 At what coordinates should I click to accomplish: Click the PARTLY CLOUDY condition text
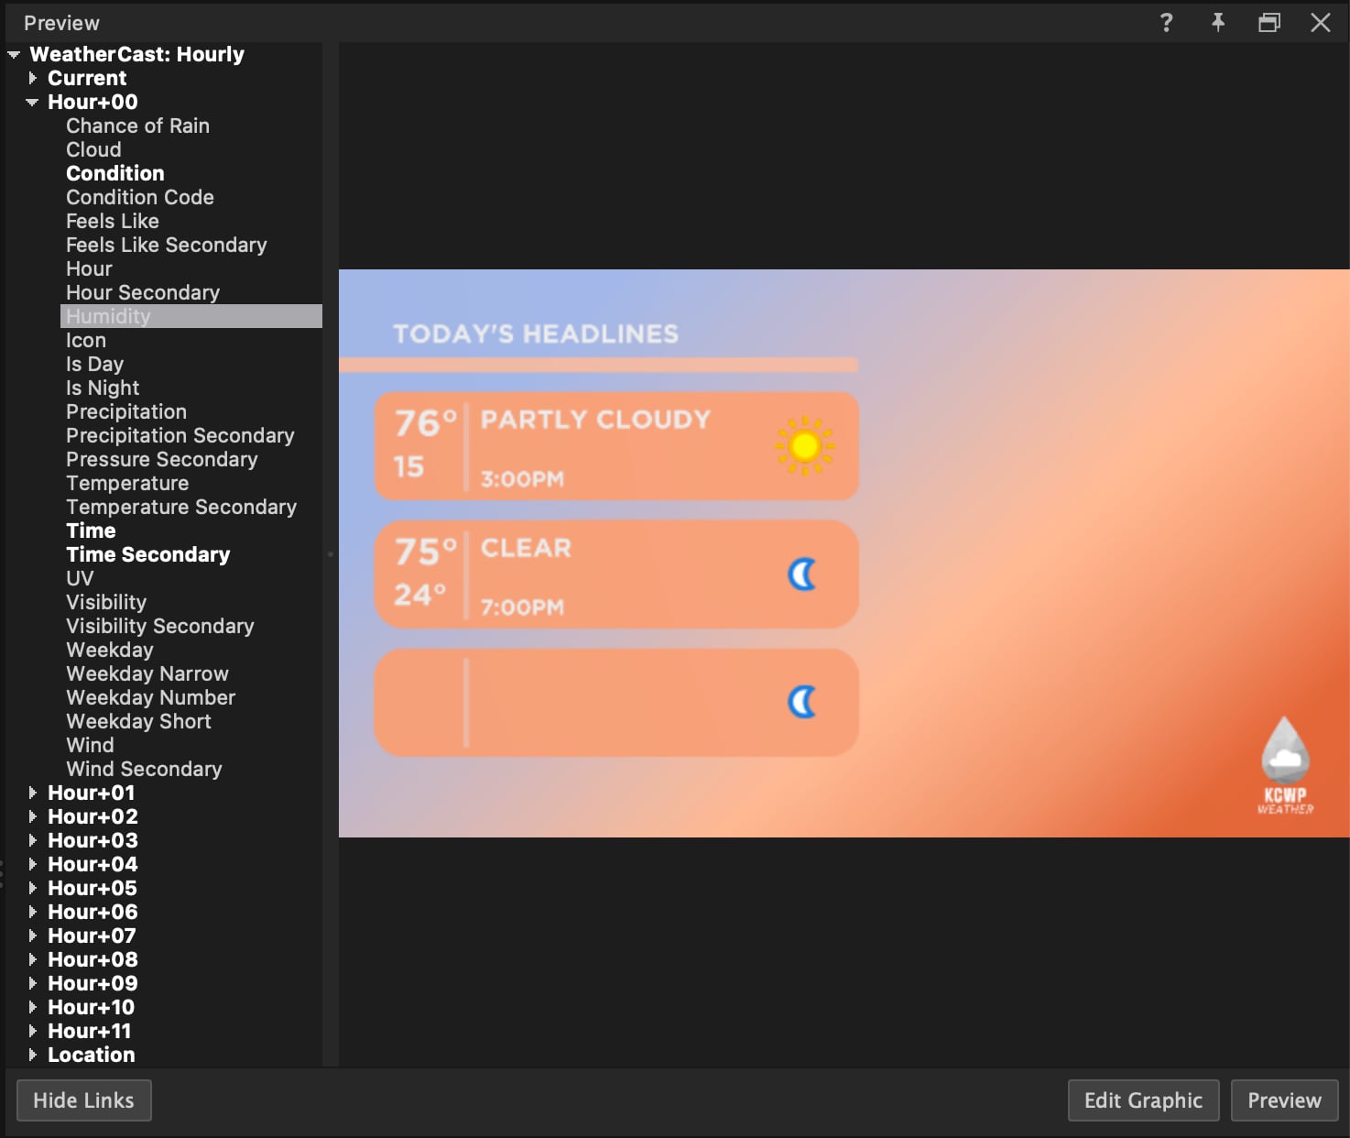(x=596, y=420)
